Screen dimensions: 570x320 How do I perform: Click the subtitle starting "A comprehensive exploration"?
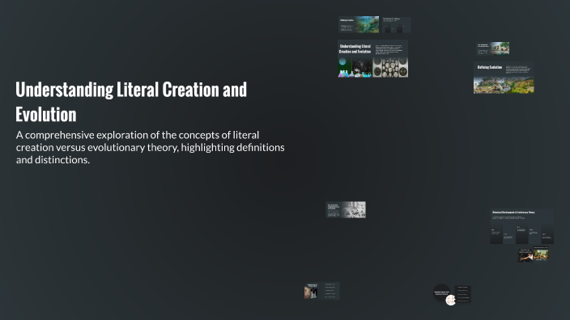coord(150,147)
